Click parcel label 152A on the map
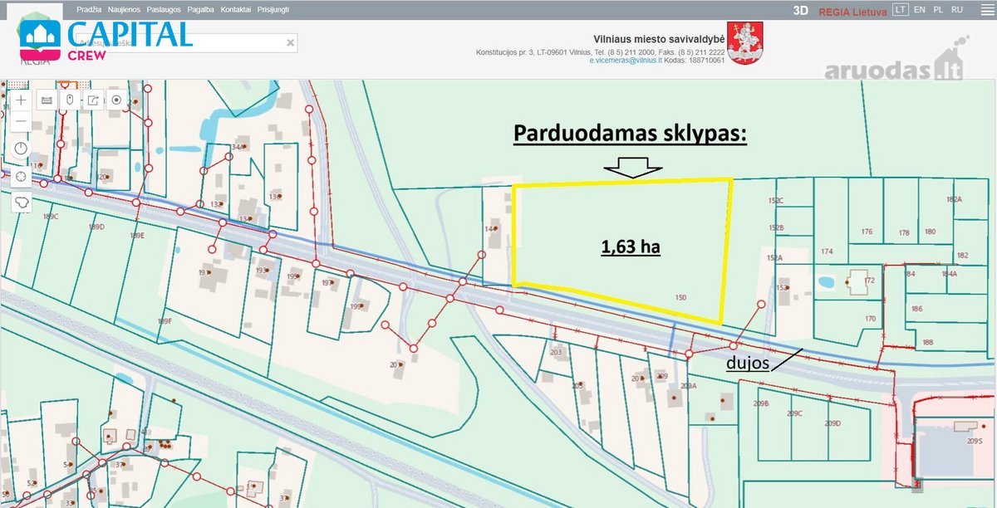The width and height of the screenshot is (997, 508). 774,258
